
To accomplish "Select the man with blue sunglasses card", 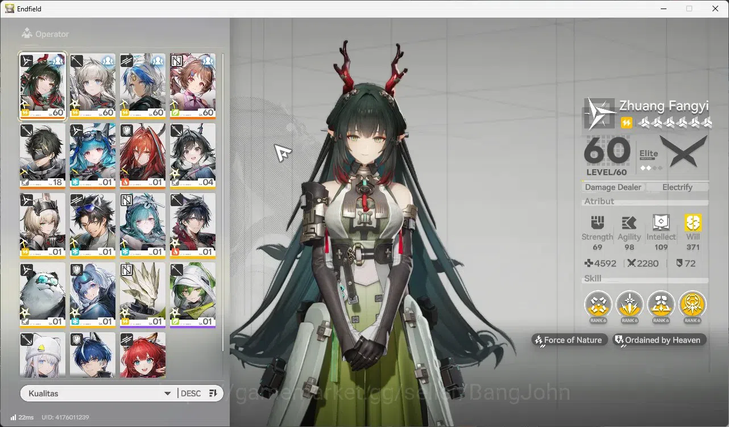I will [x=93, y=225].
